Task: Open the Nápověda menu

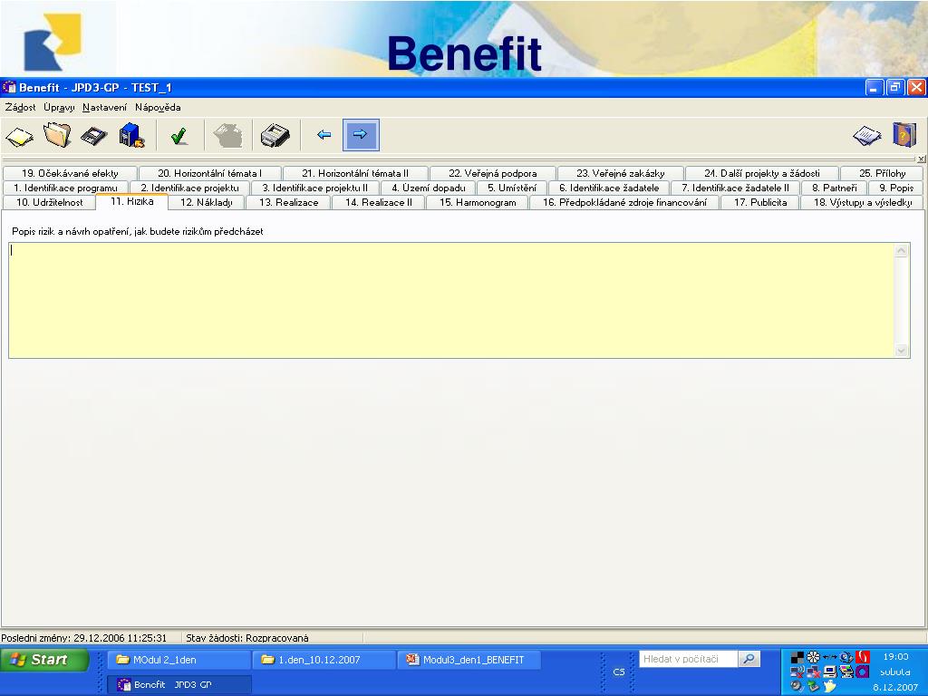Action: [158, 107]
